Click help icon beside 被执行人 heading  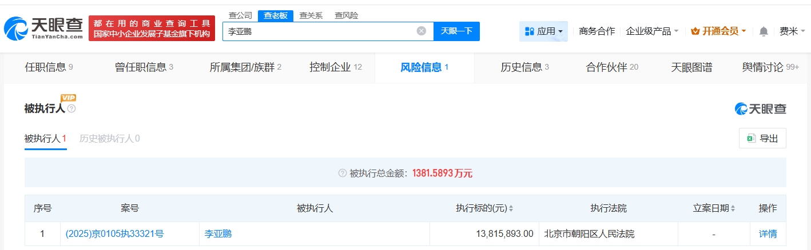click(71, 108)
